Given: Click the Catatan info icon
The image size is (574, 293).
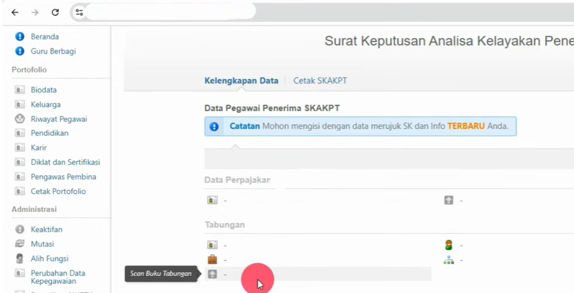Looking at the screenshot, I should click(214, 127).
